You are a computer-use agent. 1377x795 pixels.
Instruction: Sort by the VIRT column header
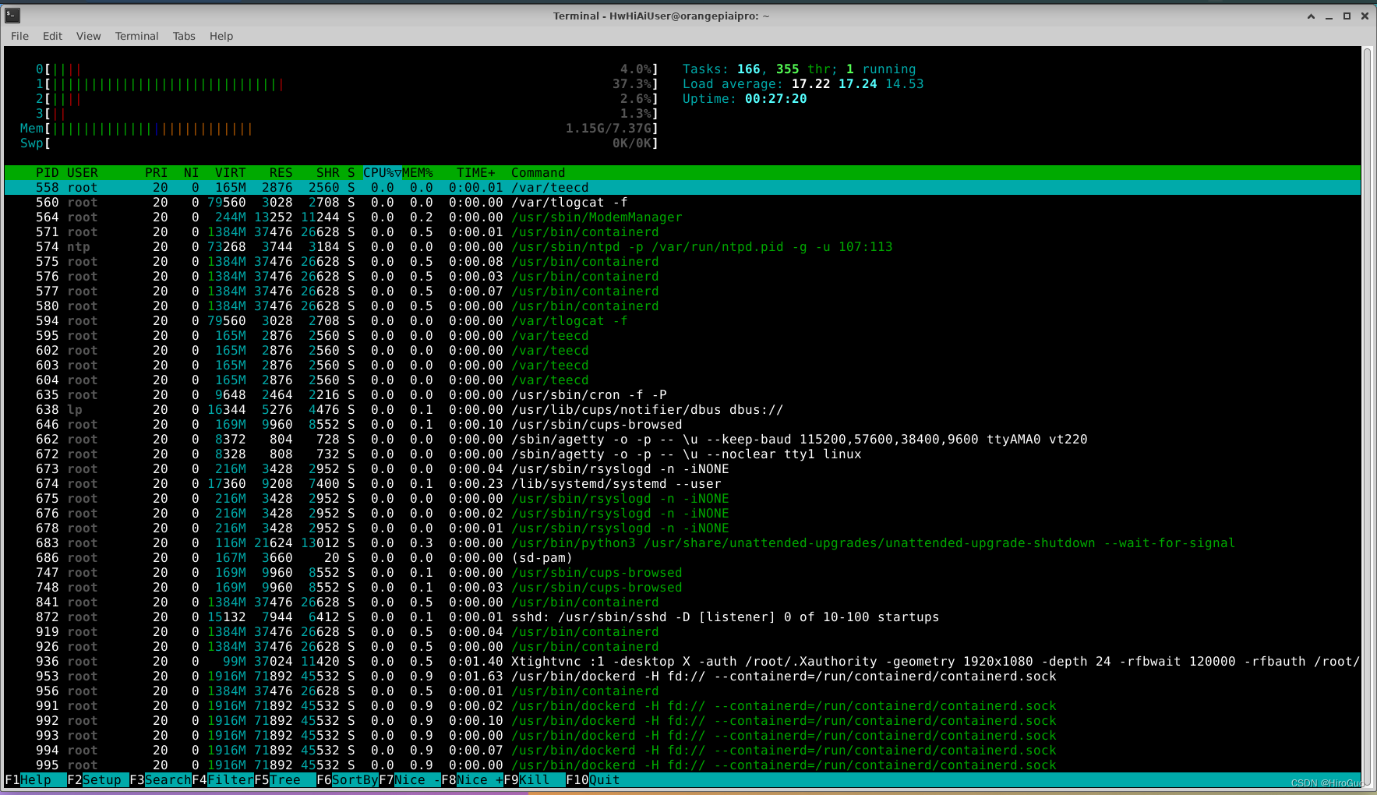[x=230, y=173]
